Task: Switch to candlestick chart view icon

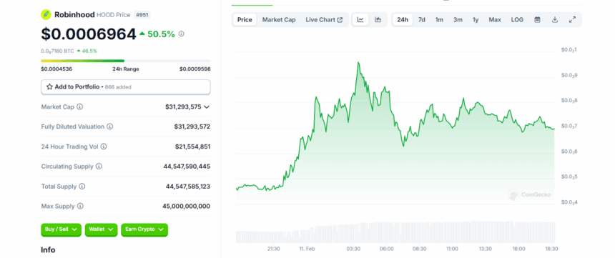Action: (378, 19)
